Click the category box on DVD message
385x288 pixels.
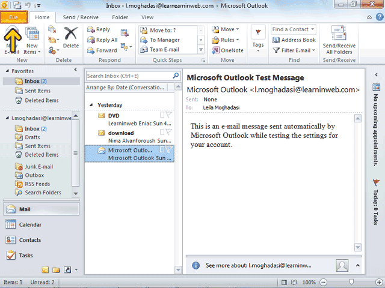click(162, 115)
